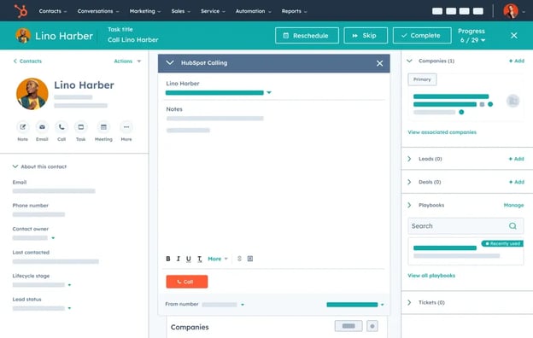533x338 pixels.
Task: Collapse the Companies (1) section
Action: [410, 61]
